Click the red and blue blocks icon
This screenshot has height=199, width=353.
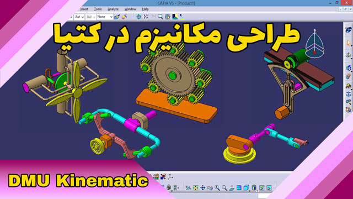pyautogui.click(x=163, y=177)
